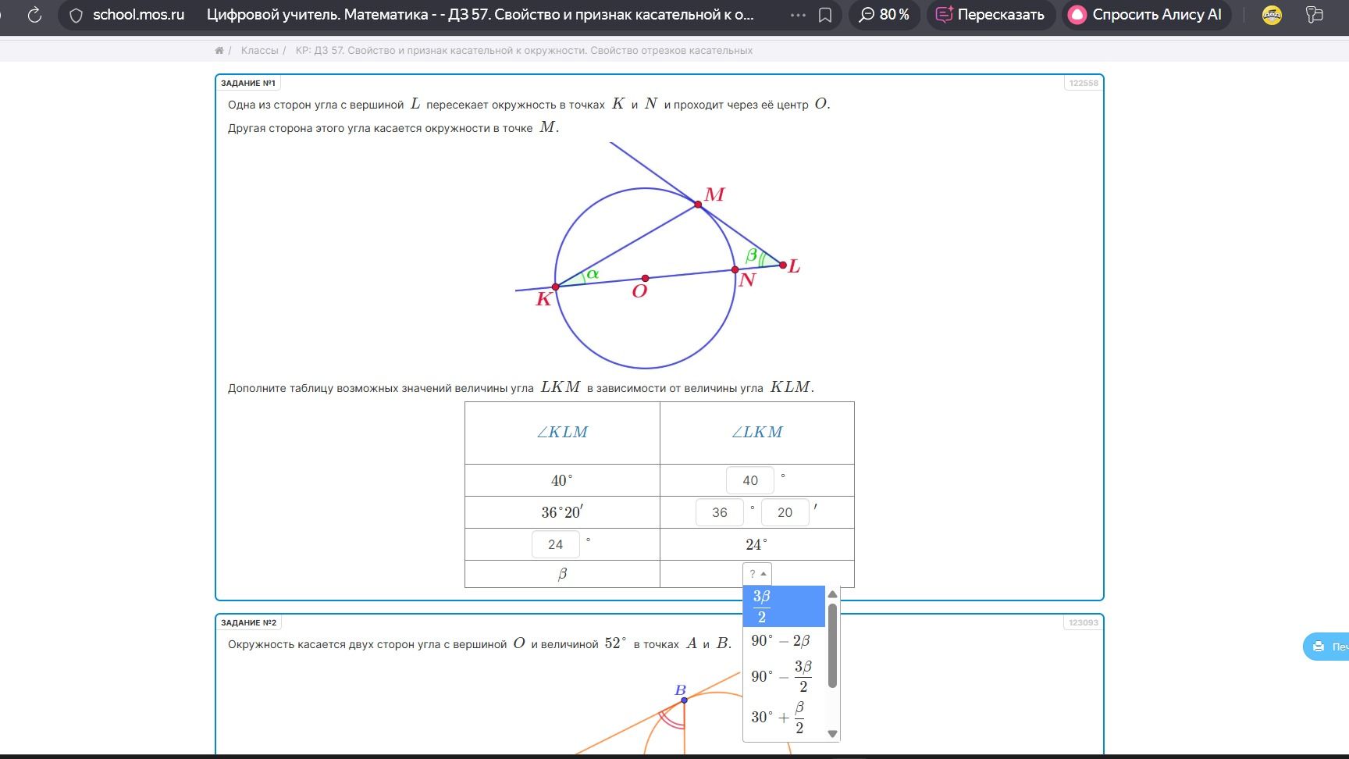Open the Классы breadcrumb link
The image size is (1349, 759).
[260, 51]
